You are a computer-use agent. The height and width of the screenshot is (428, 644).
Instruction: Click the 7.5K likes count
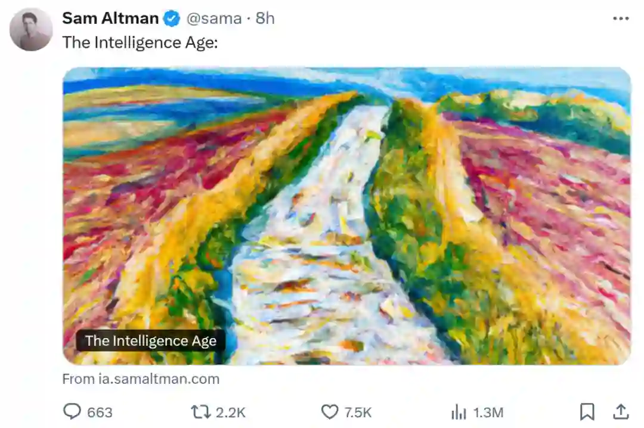point(358,413)
